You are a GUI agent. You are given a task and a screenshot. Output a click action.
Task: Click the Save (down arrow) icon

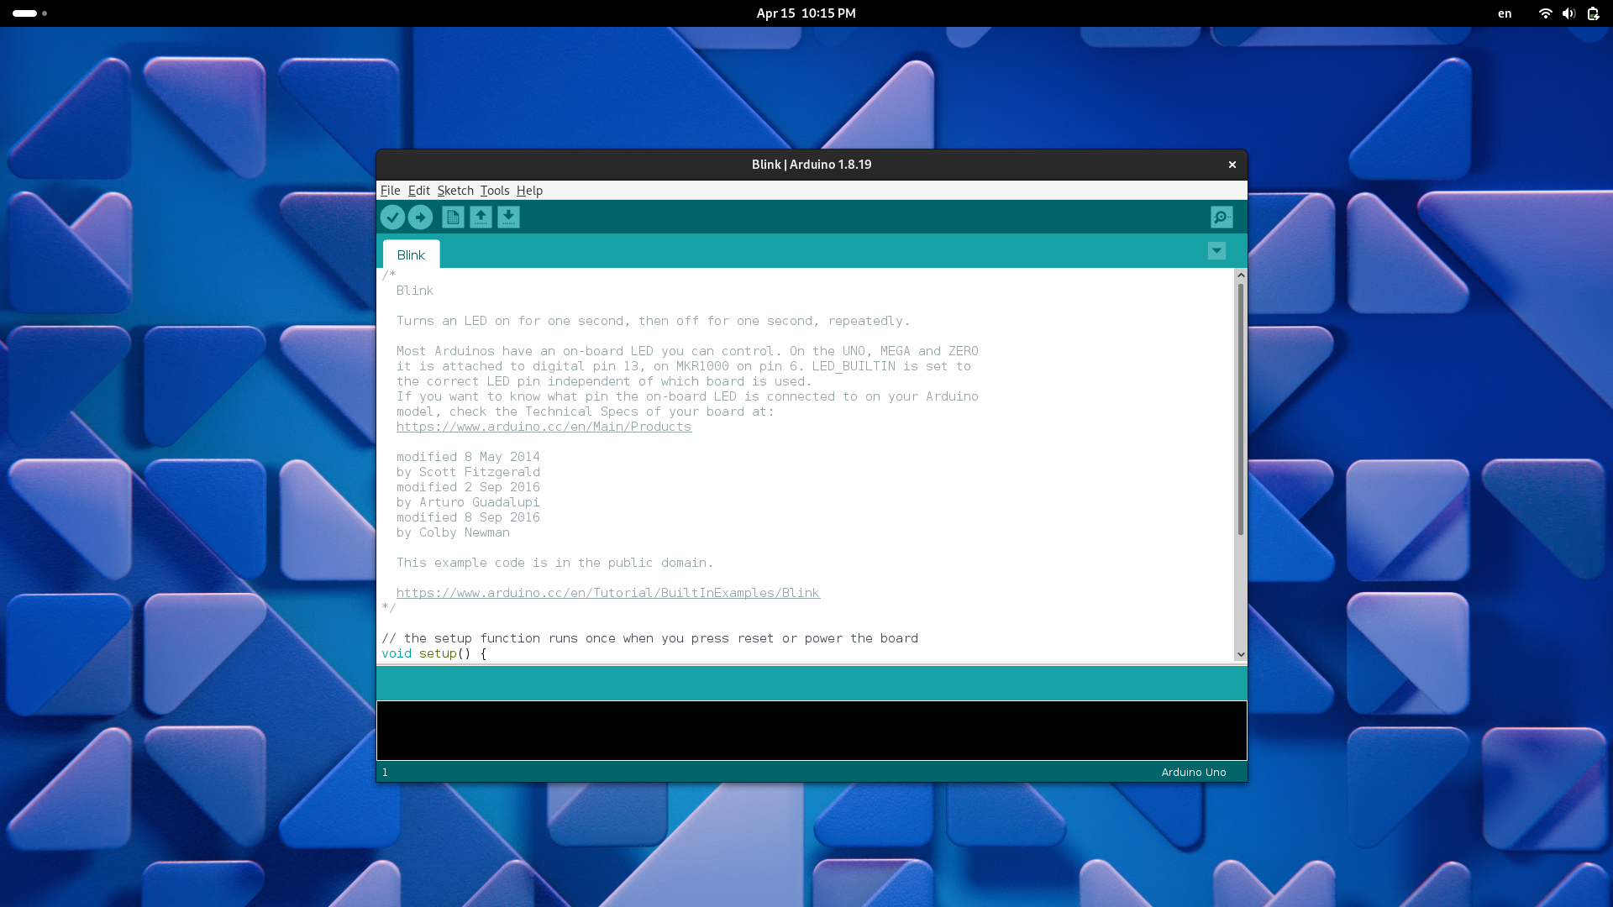[508, 216]
